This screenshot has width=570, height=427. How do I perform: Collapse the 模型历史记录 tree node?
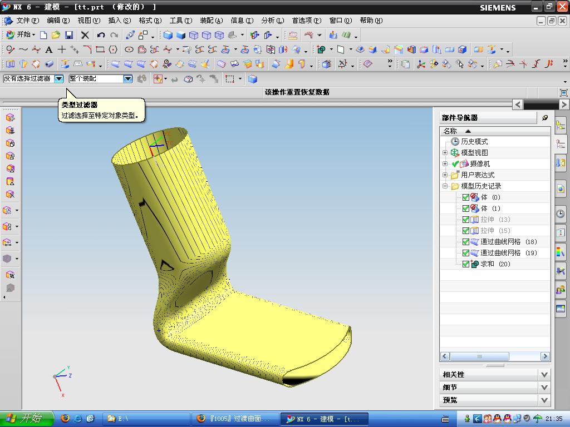click(x=445, y=186)
